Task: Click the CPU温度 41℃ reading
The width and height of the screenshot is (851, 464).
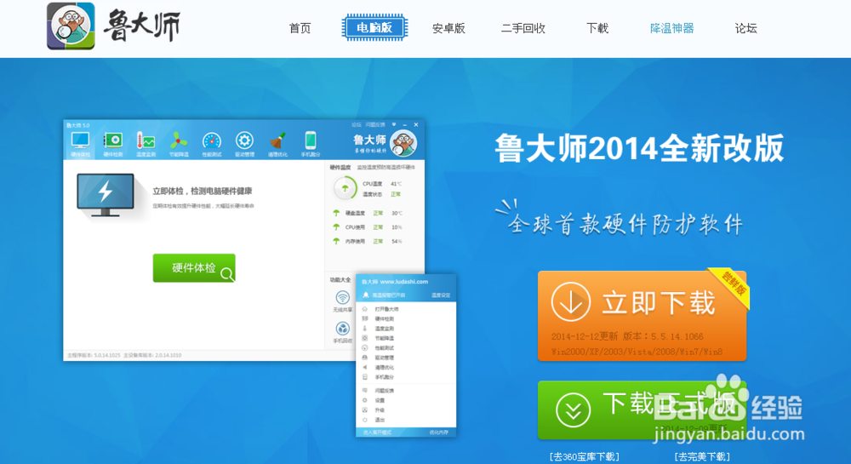Action: point(382,184)
